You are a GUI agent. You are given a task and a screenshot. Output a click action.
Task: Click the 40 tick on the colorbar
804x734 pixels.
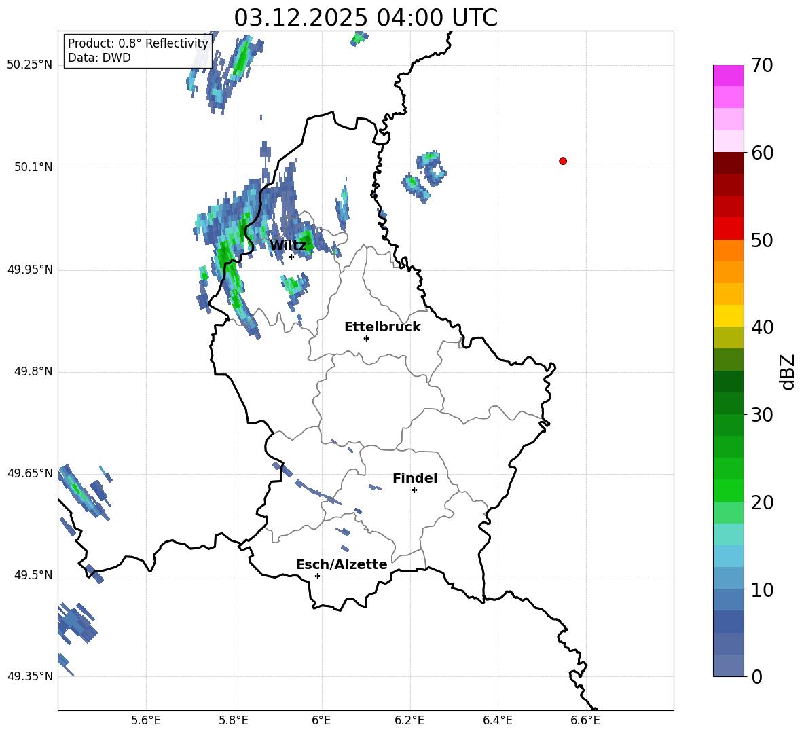[x=762, y=327]
